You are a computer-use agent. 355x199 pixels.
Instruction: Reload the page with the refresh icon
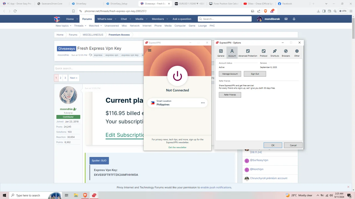click(15, 11)
